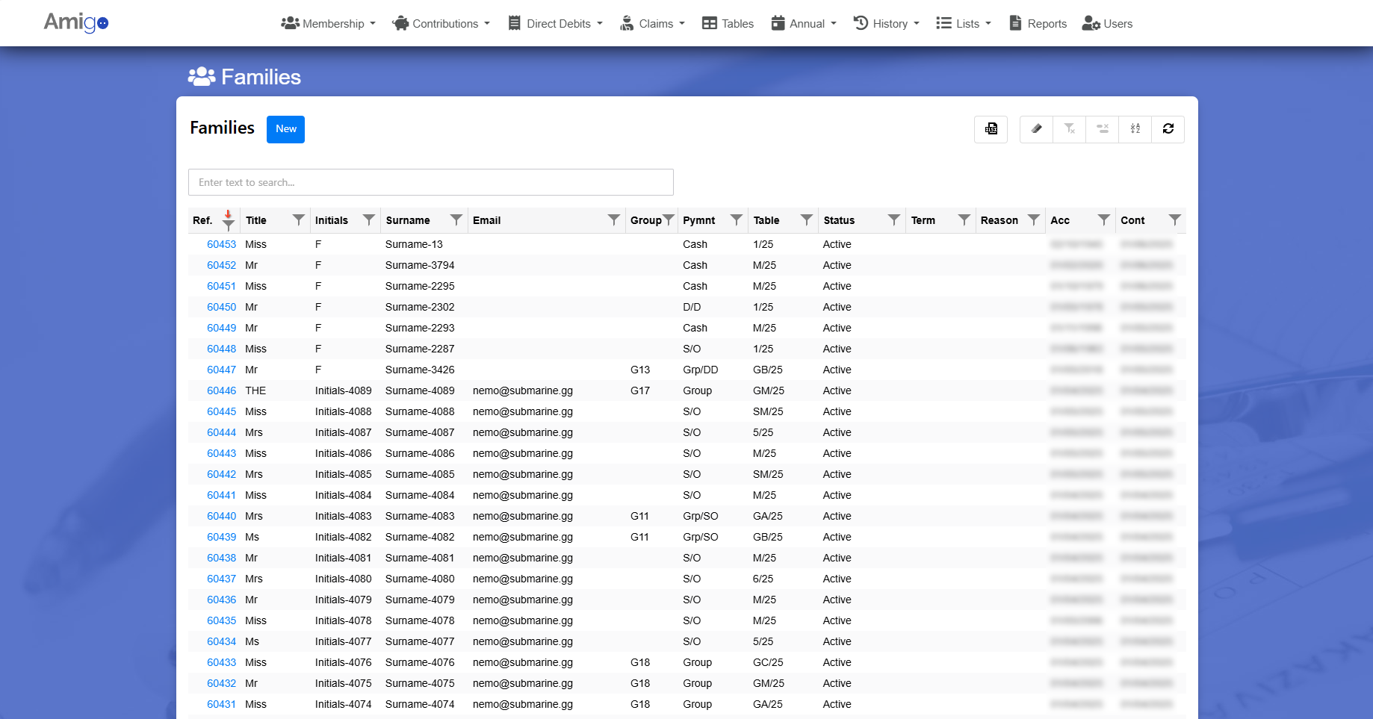Viewport: 1373px width, 719px height.
Task: Open the Tables menu item
Action: (728, 24)
